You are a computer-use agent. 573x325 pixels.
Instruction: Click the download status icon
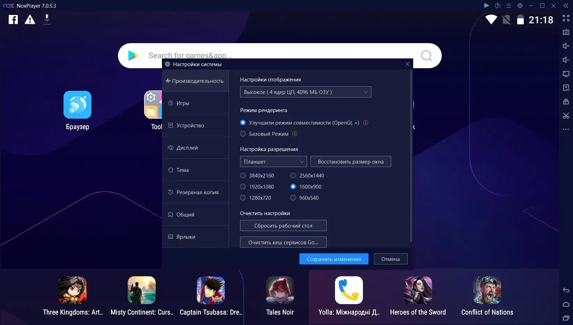(47, 19)
